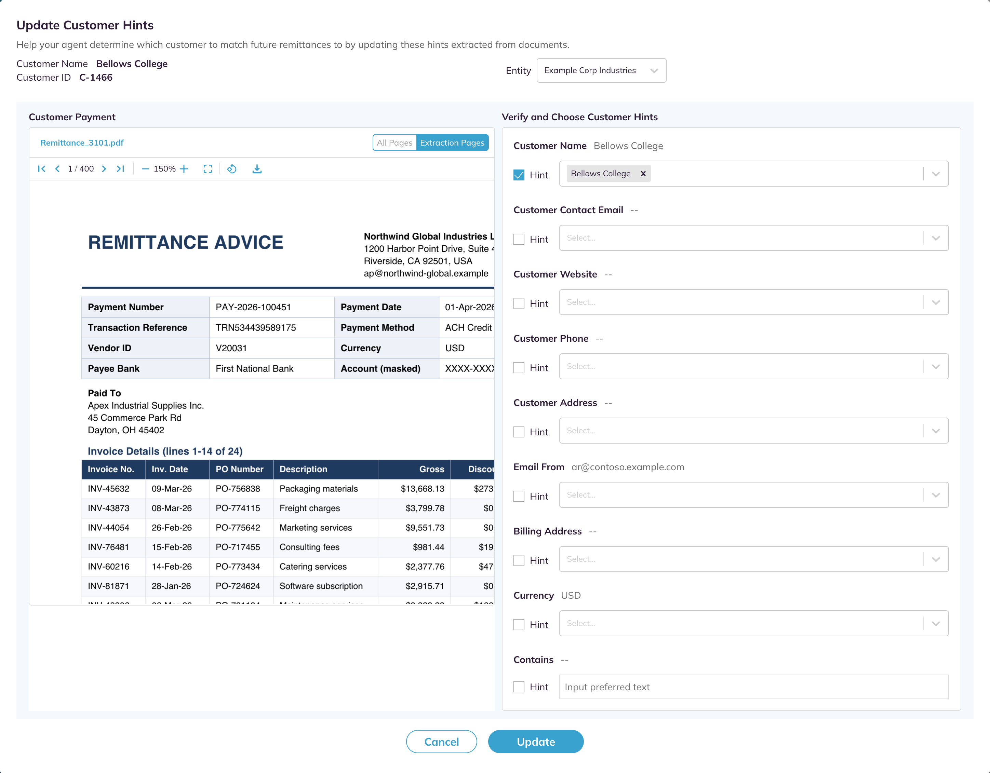Uncheck the Customer Name hint checkbox

(519, 175)
